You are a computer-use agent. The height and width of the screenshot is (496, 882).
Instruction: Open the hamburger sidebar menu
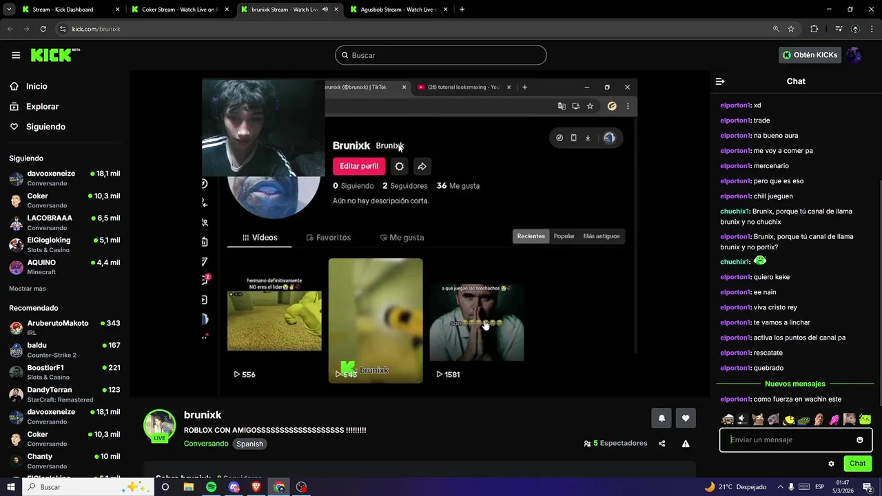click(x=16, y=55)
